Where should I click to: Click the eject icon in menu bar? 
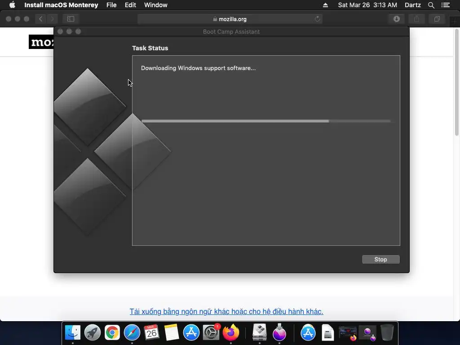point(325,5)
